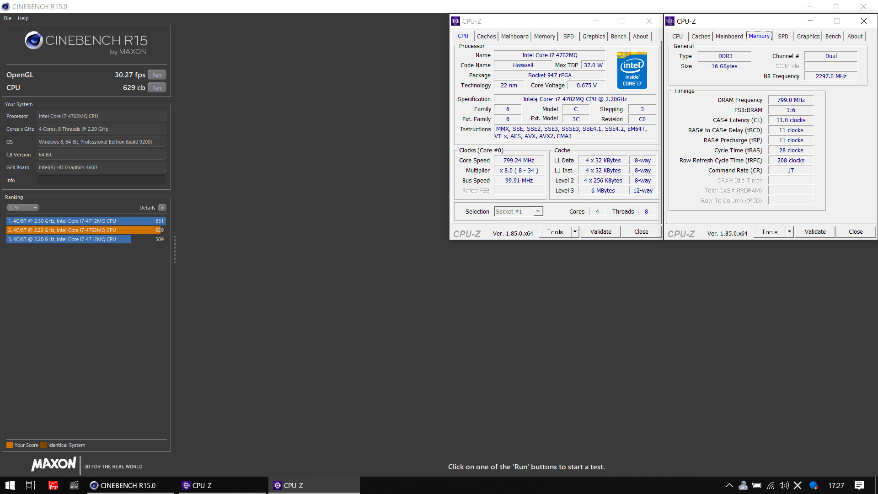Click Validate in CPU-Z processor window
The width and height of the screenshot is (878, 494).
pyautogui.click(x=600, y=232)
